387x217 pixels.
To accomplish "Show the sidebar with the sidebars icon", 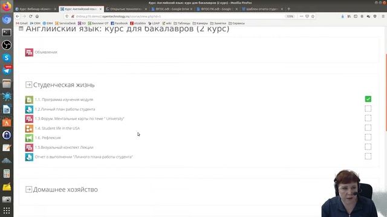I will tap(356, 16).
